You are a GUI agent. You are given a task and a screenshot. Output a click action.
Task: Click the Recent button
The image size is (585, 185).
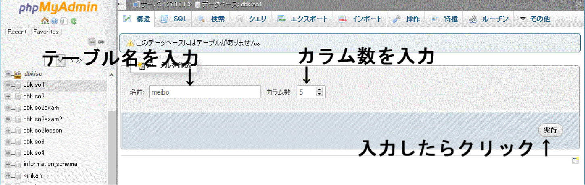[x=17, y=32]
